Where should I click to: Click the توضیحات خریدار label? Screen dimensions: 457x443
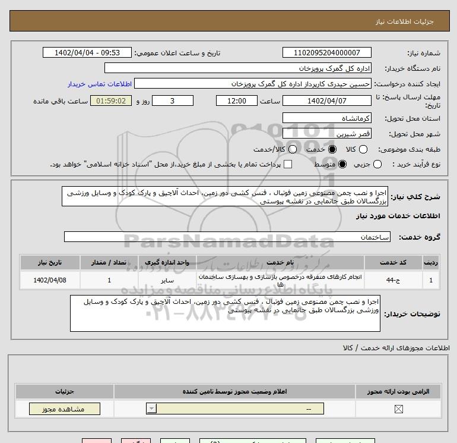(412, 314)
